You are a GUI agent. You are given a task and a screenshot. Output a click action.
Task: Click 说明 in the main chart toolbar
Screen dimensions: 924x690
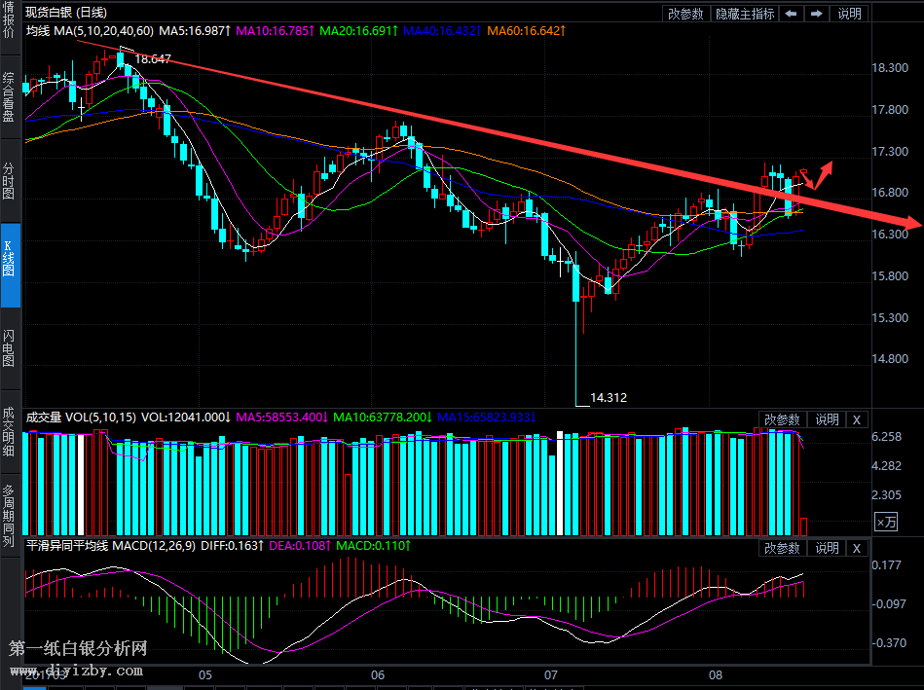tap(849, 14)
